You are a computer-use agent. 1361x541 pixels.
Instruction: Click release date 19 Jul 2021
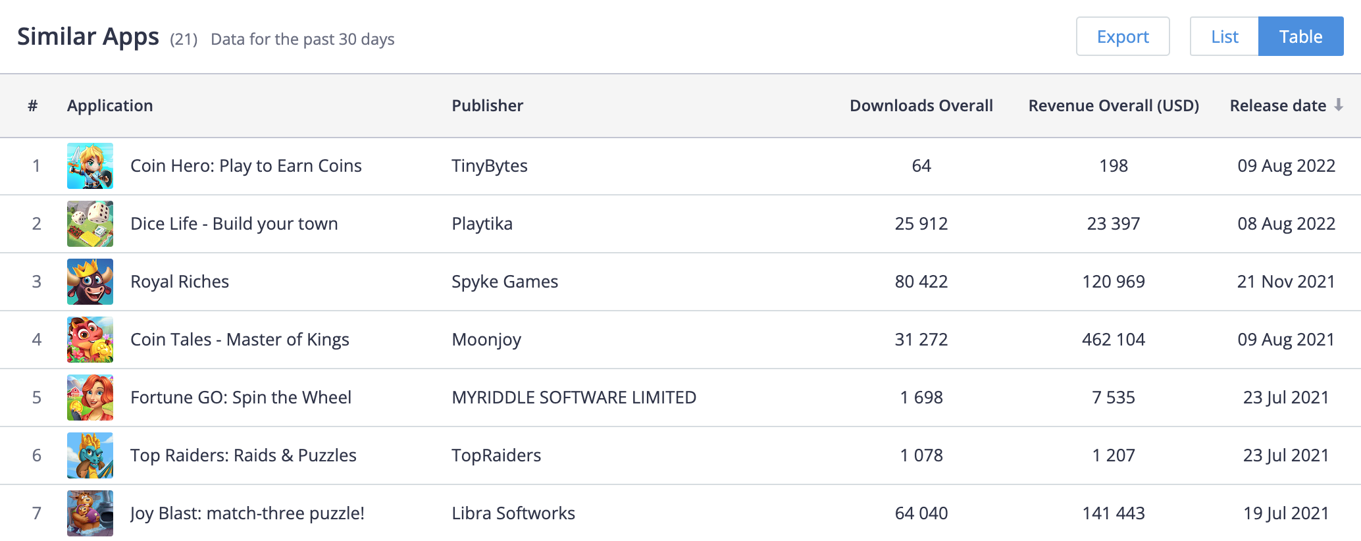(1286, 513)
